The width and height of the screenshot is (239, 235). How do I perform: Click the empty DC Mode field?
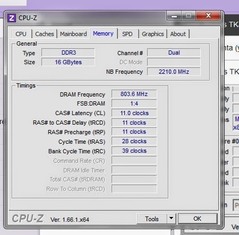(x=174, y=62)
